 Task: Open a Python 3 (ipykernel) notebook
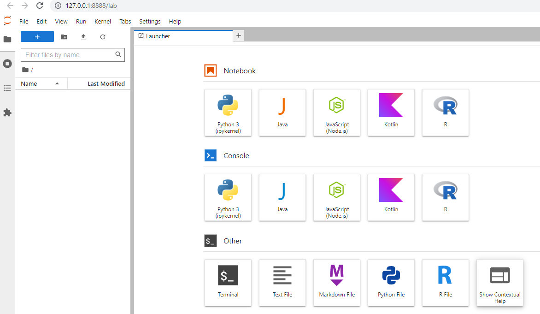pos(228,113)
